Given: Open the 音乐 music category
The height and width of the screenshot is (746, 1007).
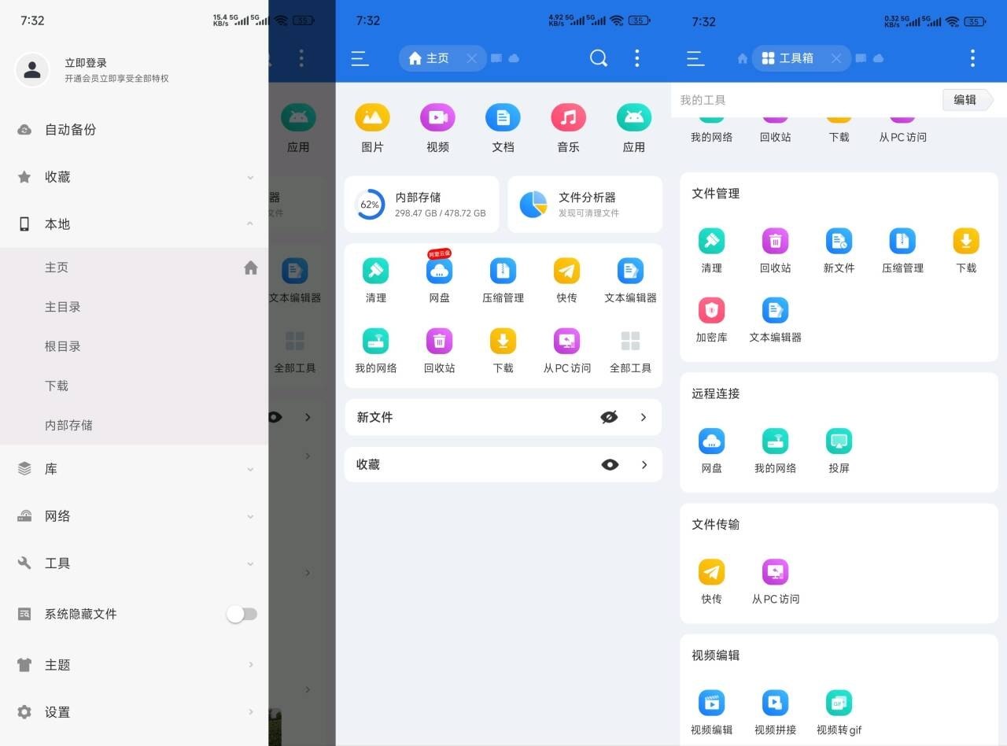Looking at the screenshot, I should pos(568,118).
